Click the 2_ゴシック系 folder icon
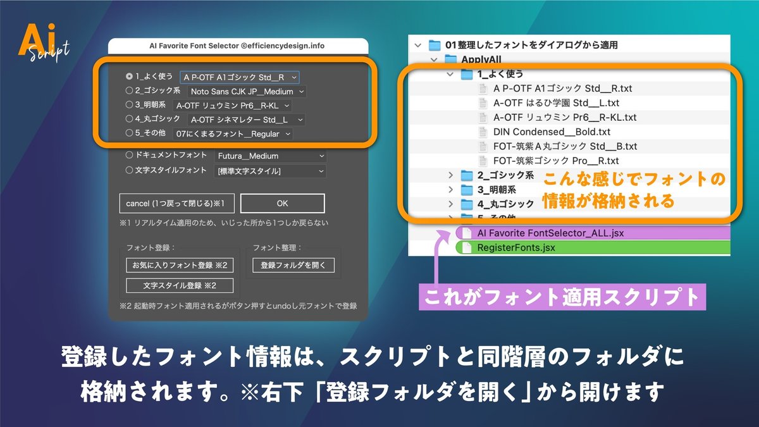Viewport: 759px width, 427px height. 467,175
